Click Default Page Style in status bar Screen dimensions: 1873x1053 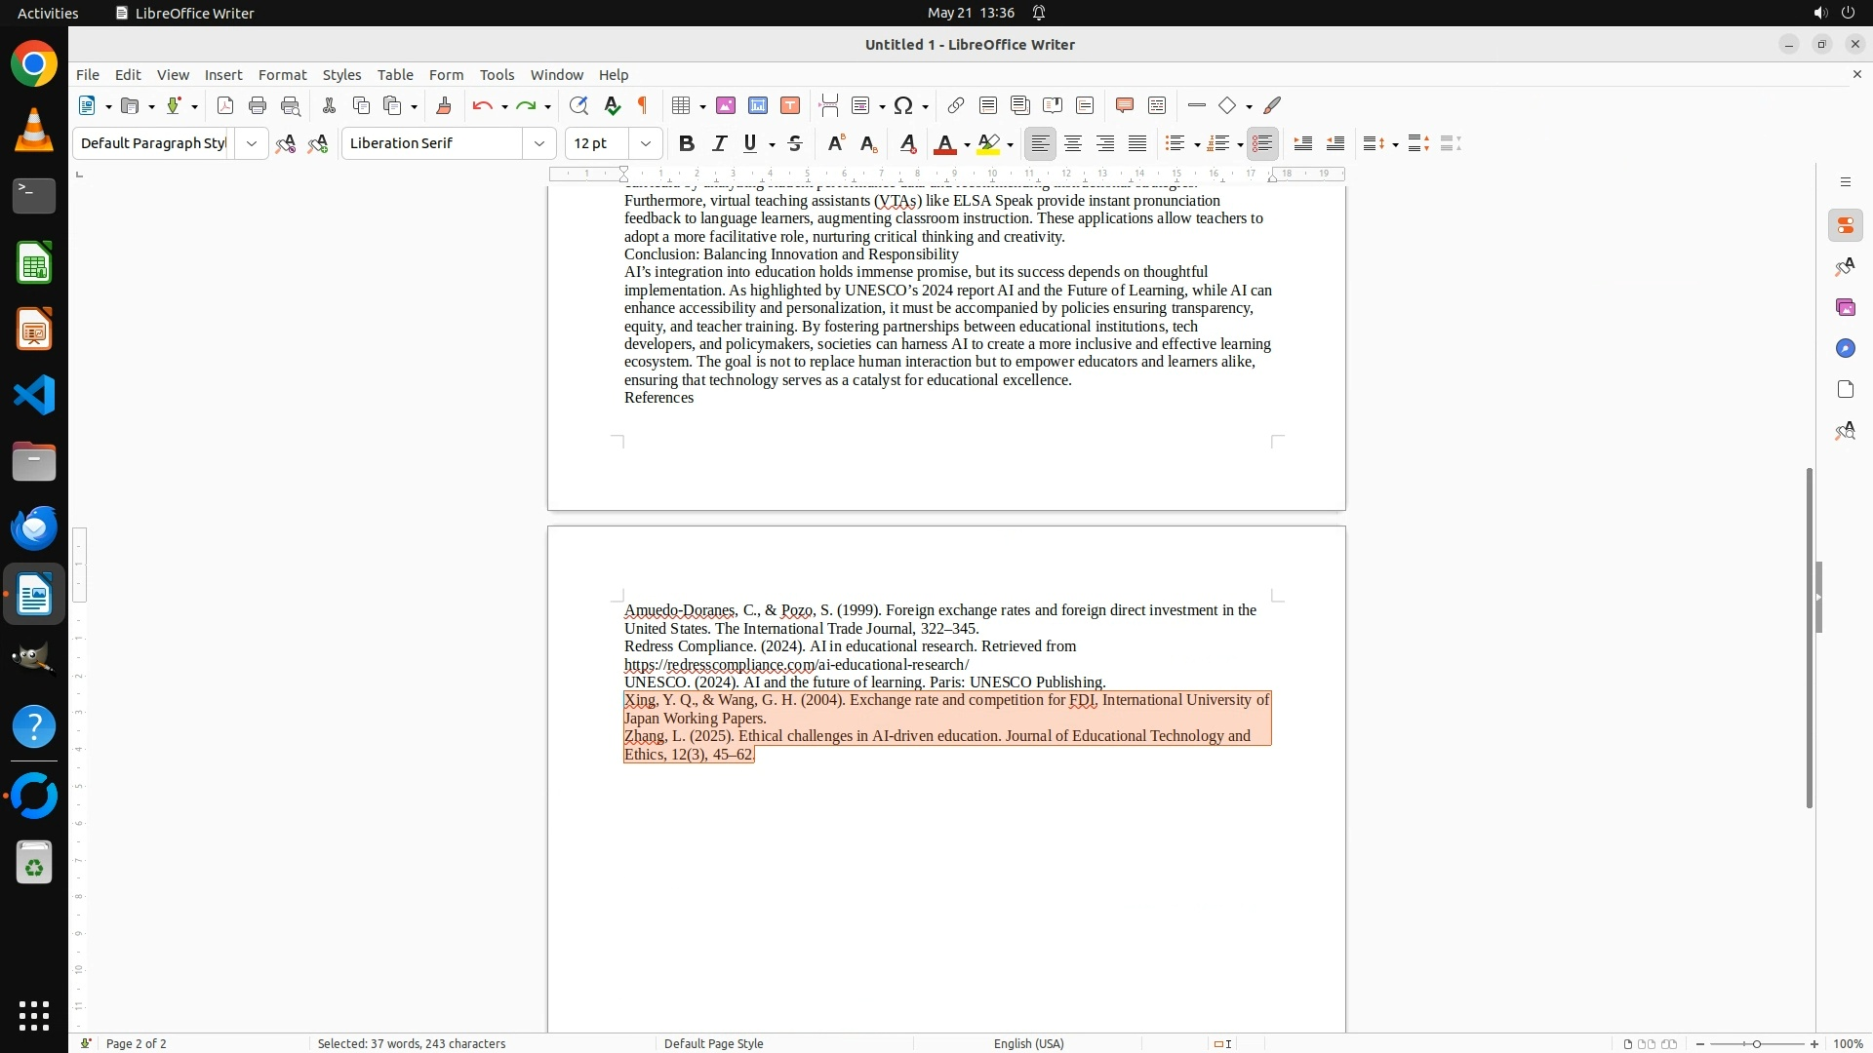pyautogui.click(x=713, y=1043)
